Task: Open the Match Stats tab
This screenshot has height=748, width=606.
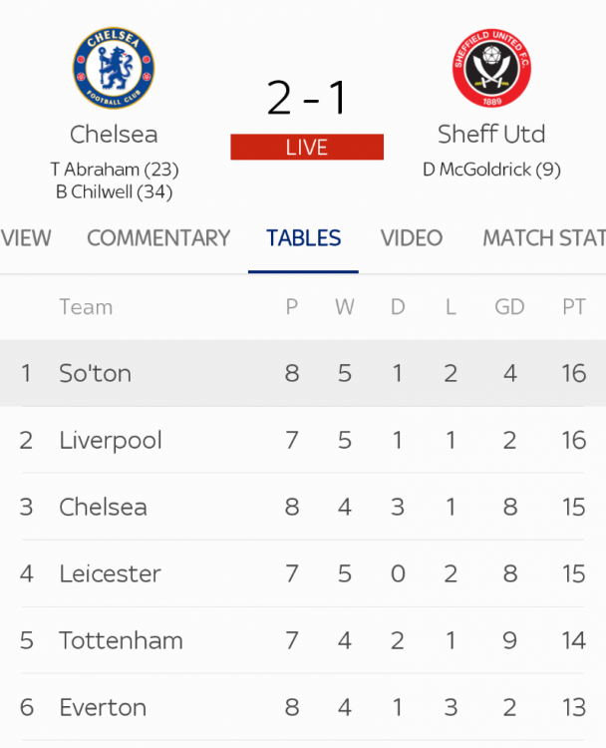Action: (543, 238)
